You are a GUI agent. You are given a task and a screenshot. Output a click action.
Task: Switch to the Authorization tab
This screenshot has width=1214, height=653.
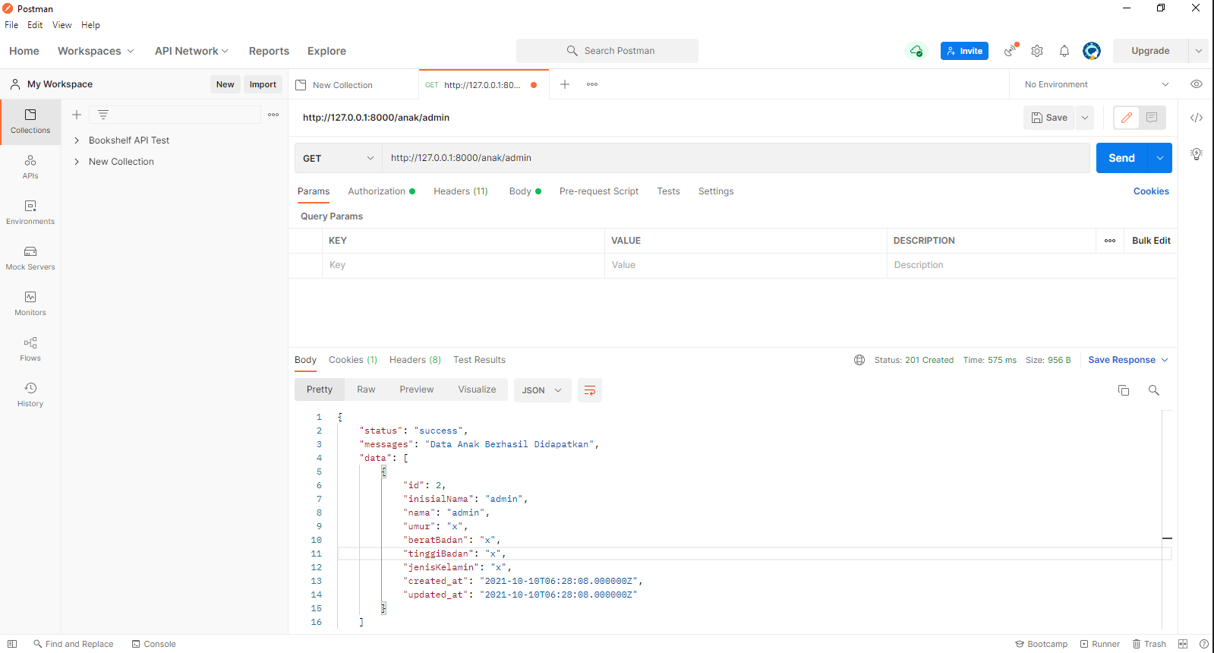point(382,191)
